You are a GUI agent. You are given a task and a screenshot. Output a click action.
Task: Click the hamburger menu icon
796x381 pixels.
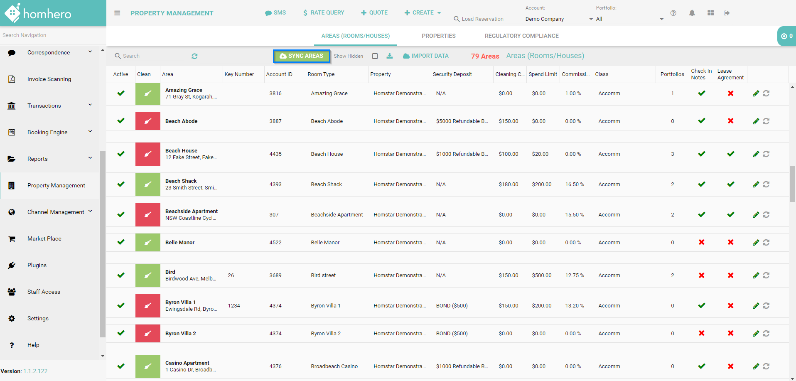click(117, 13)
